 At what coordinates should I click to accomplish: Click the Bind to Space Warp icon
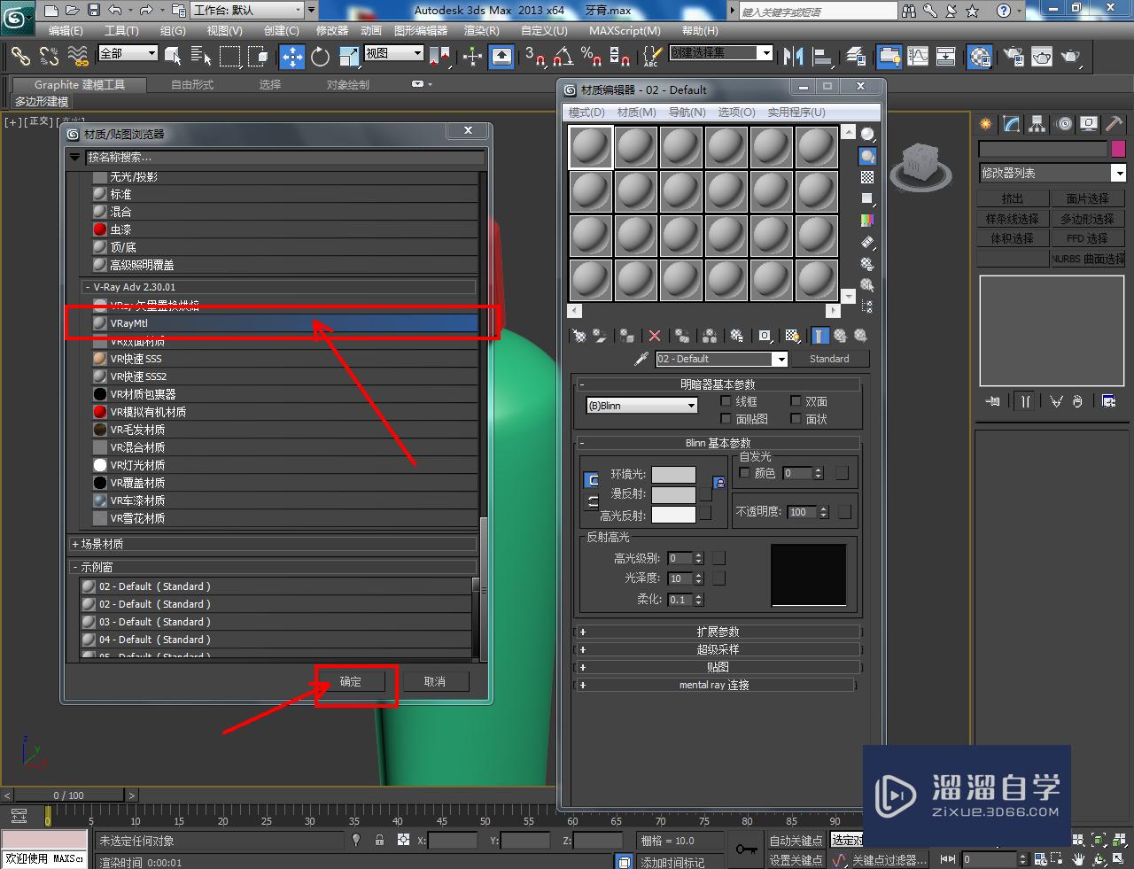78,57
